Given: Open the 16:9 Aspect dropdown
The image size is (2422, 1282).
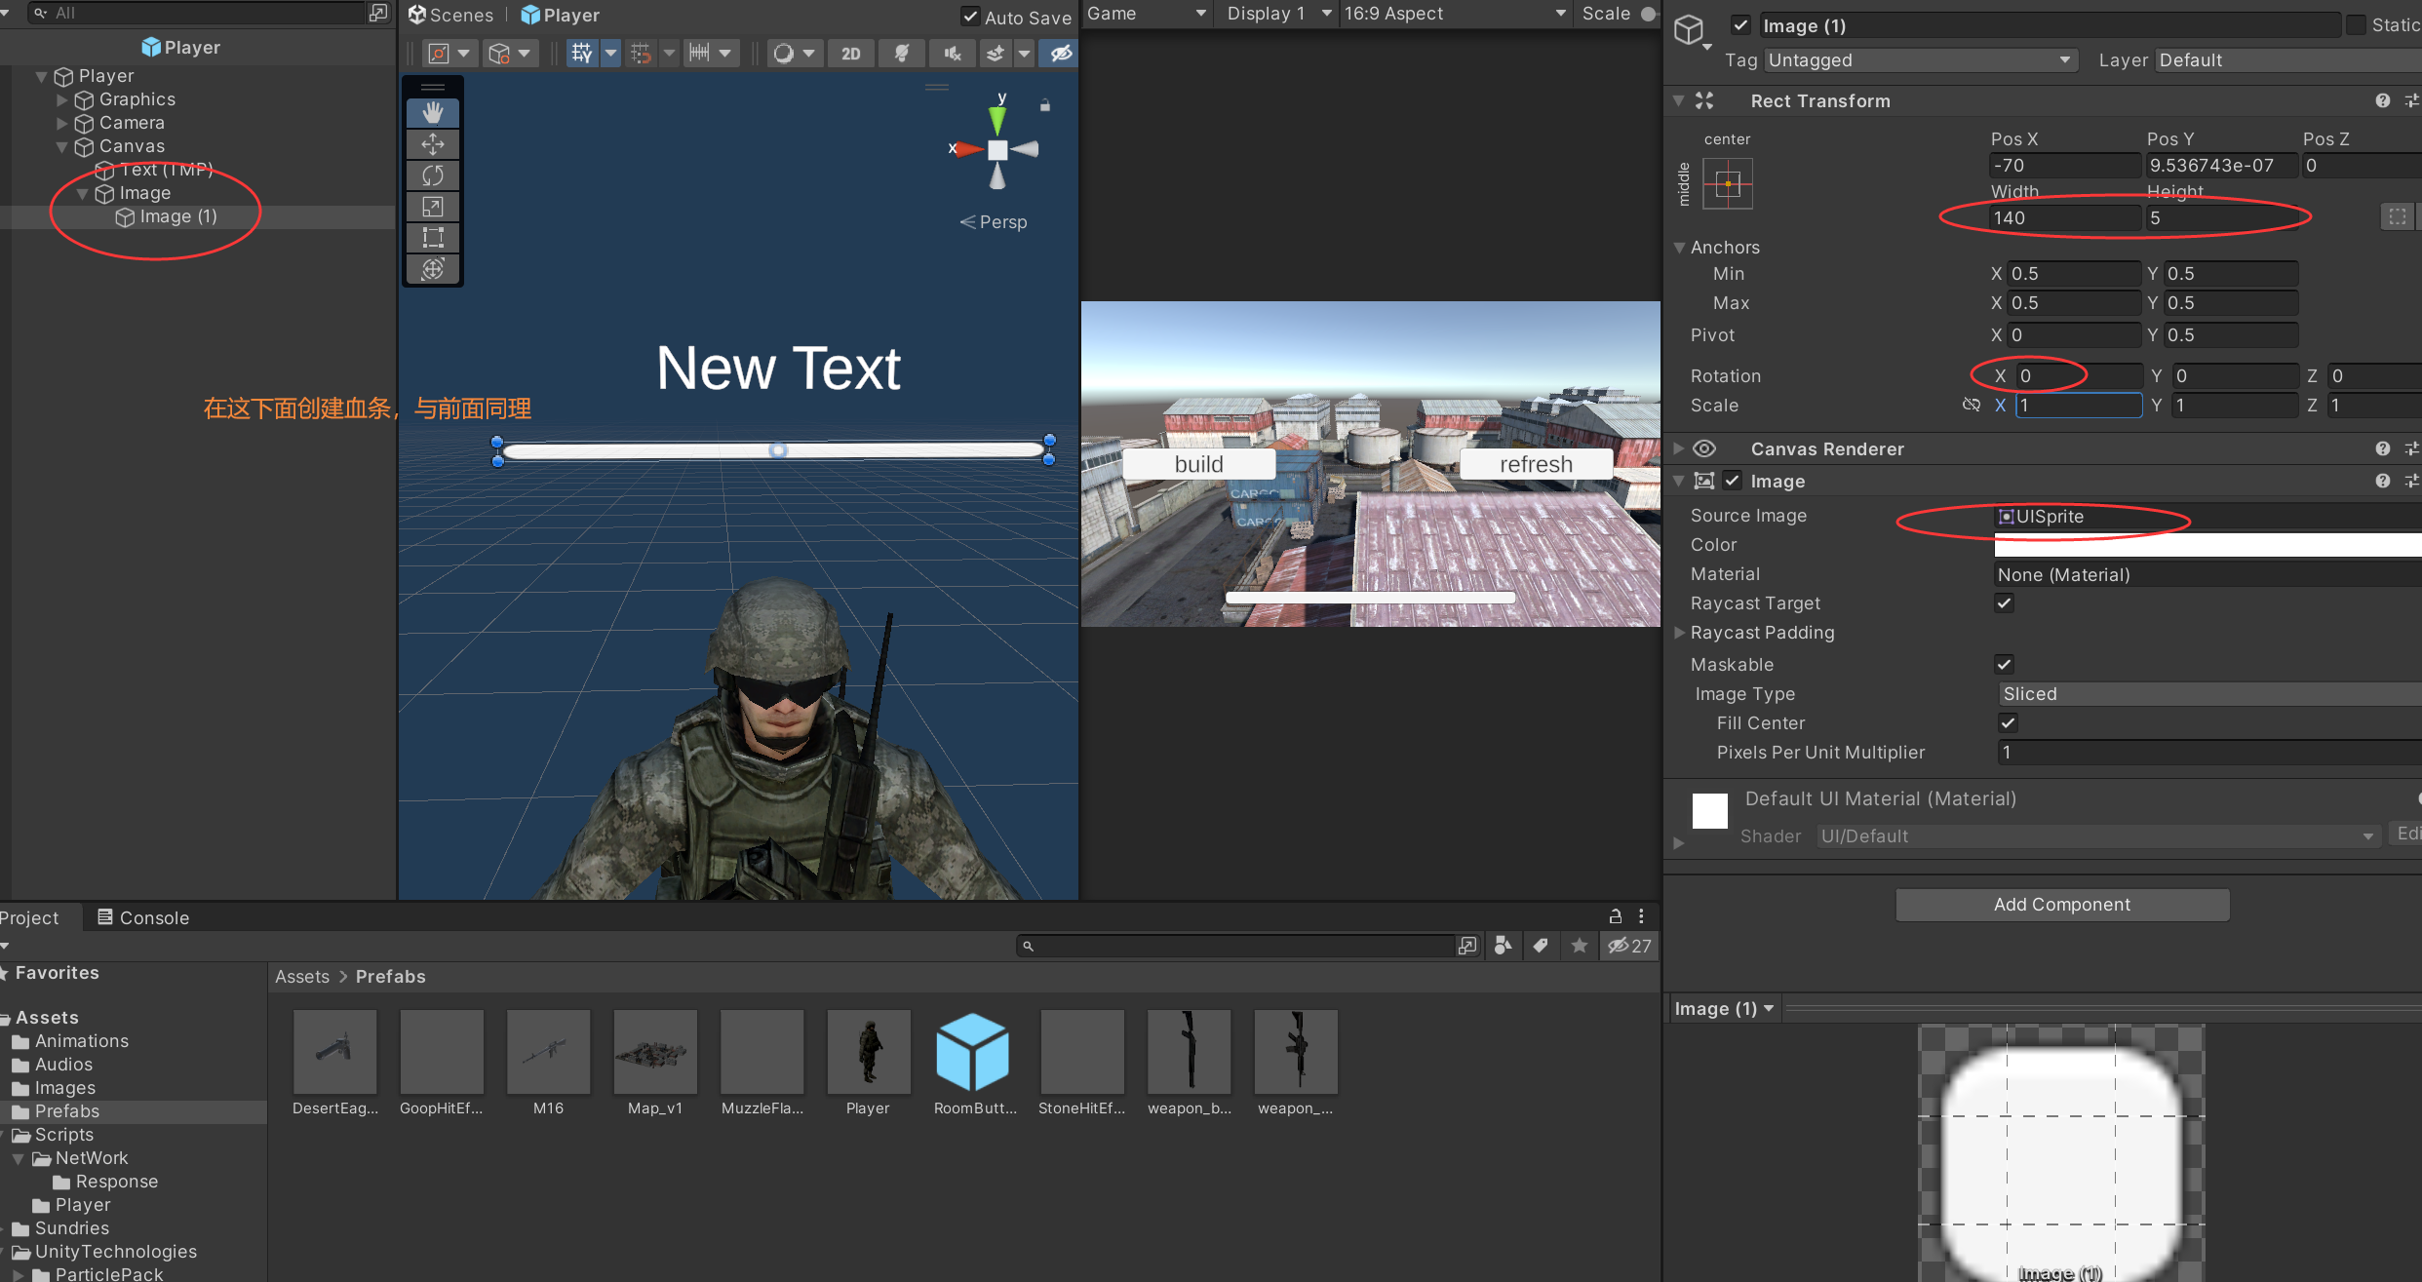Looking at the screenshot, I should click(1455, 14).
